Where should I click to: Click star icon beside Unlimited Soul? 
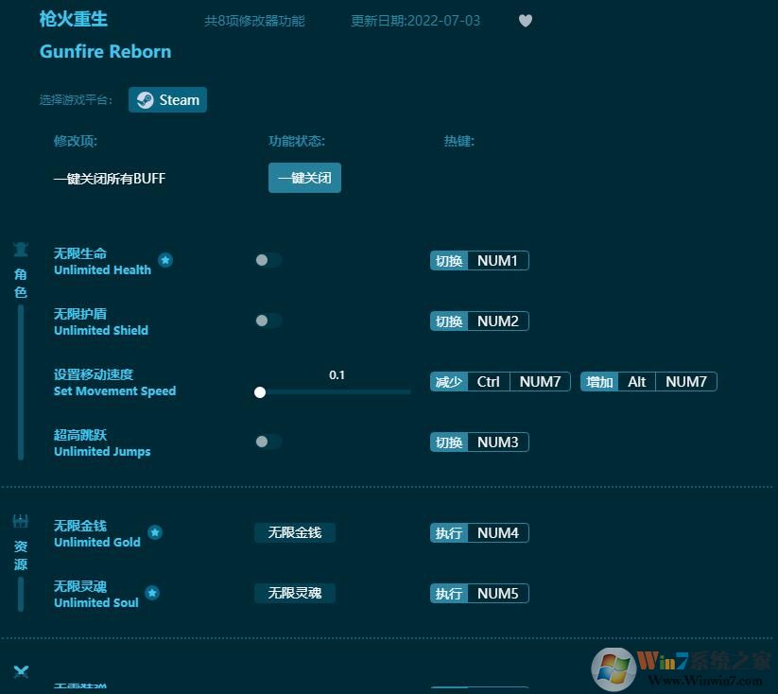coord(152,593)
